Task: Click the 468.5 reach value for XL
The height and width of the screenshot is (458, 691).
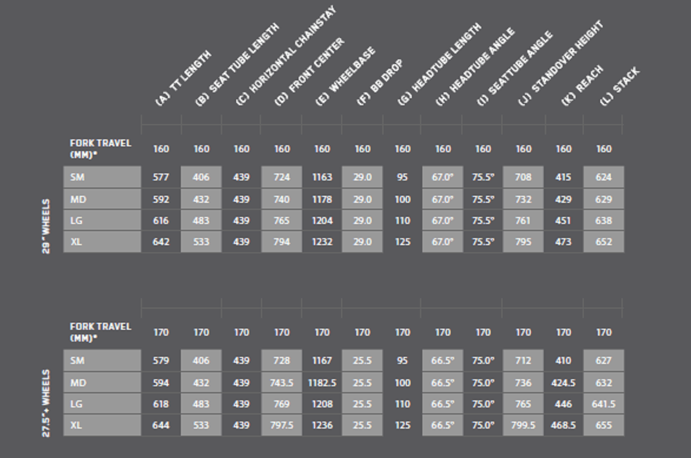Action: [563, 426]
